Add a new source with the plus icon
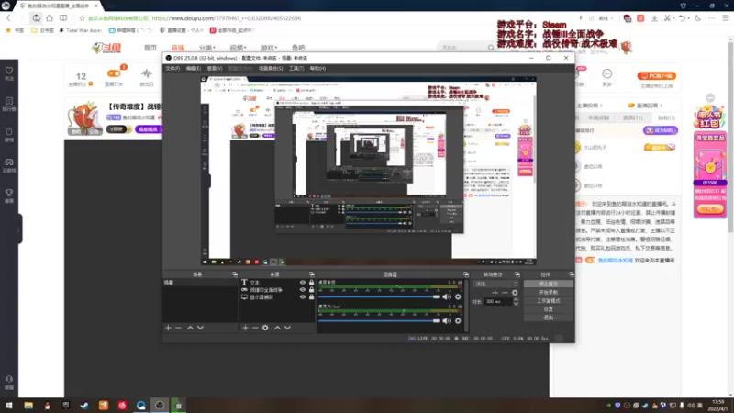The image size is (734, 413). point(245,328)
